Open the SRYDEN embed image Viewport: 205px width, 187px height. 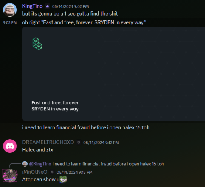[x=113, y=74]
